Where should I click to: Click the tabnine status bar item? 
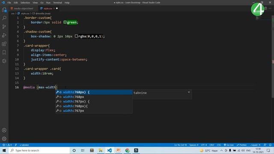(24, 145)
